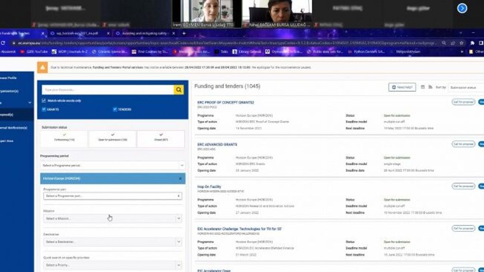The height and width of the screenshot is (272, 484).
Task: Click Call for proposal tag on ERC Proof of Concept
Action: point(463,102)
